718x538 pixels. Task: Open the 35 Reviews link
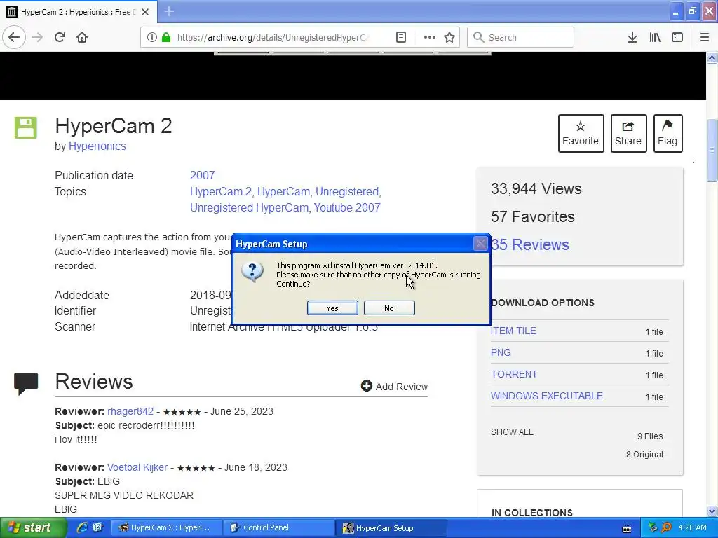[x=530, y=244]
